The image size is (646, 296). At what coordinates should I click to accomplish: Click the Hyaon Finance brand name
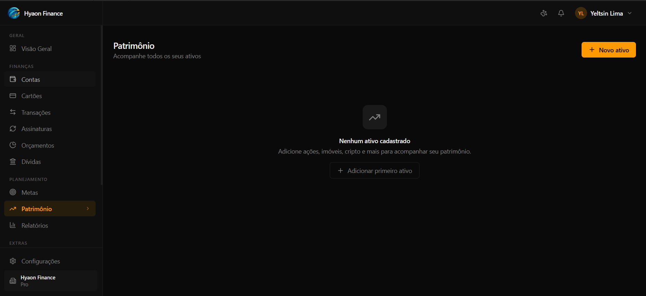[43, 14]
